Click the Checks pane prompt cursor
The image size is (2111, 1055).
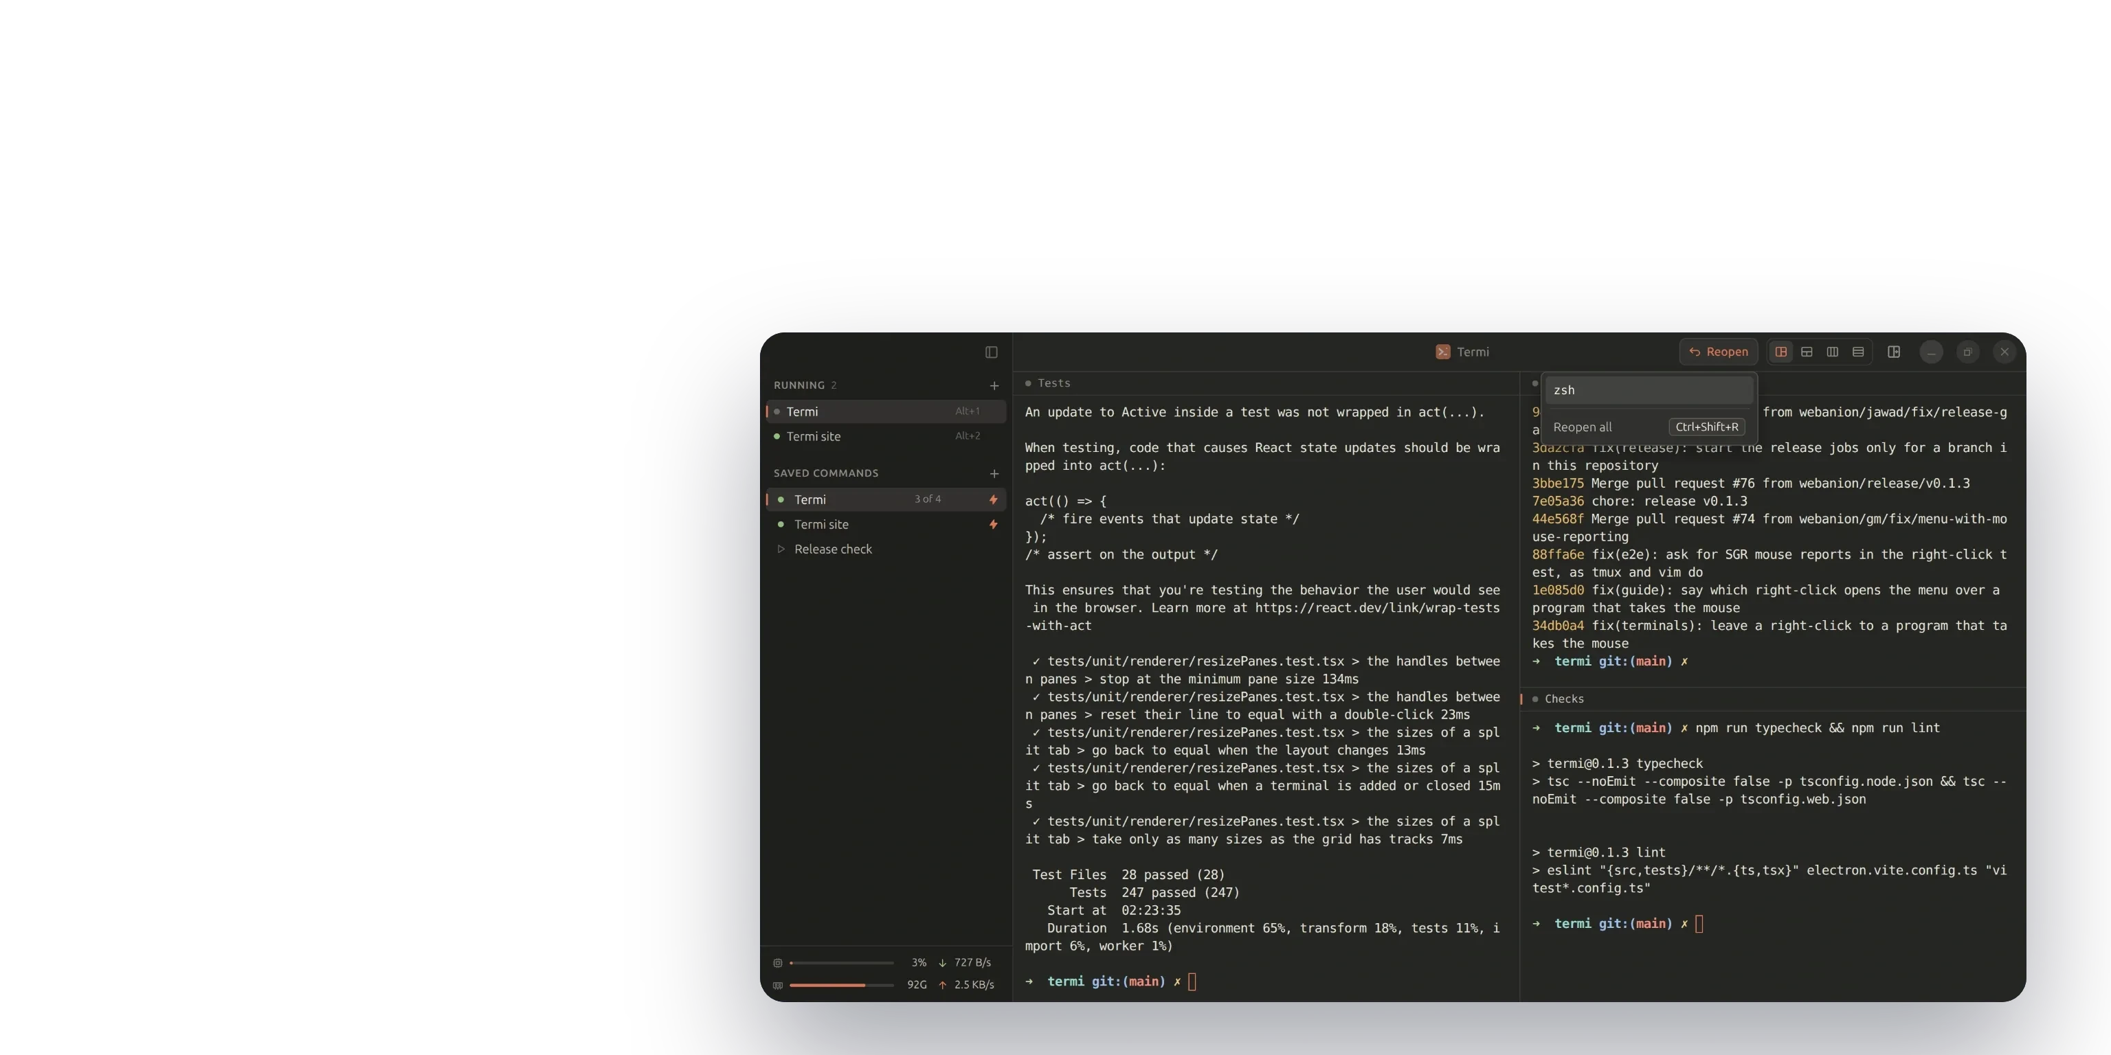pyautogui.click(x=1699, y=924)
